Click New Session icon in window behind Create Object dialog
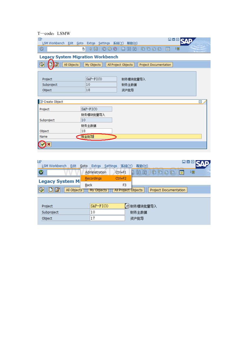 (x=168, y=49)
